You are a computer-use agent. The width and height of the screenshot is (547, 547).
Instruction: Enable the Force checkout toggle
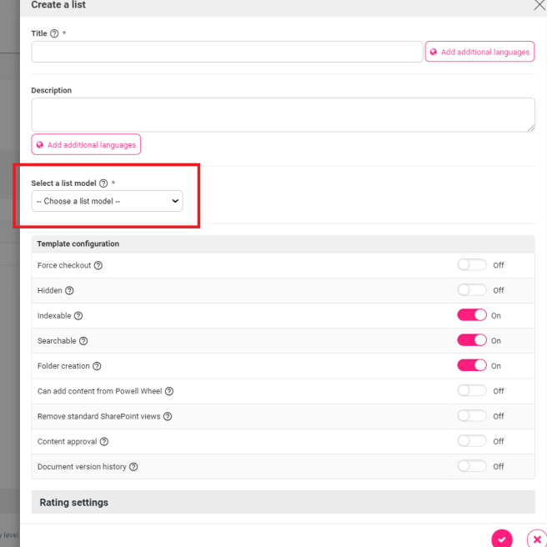pos(472,265)
